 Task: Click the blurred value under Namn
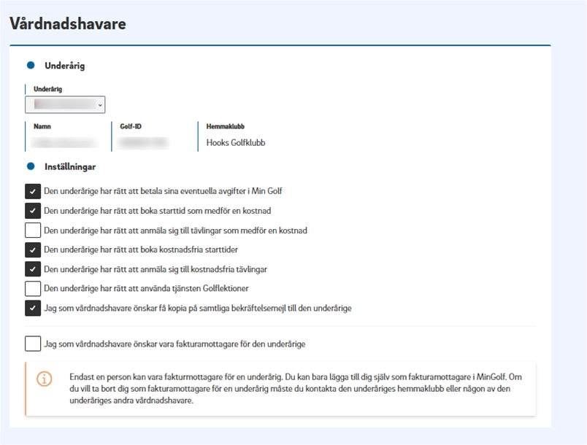(66, 143)
